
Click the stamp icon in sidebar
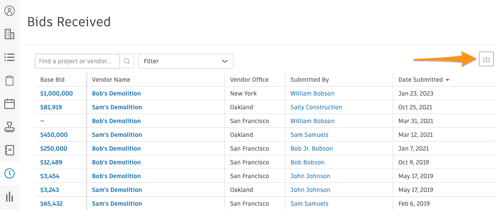(9, 127)
